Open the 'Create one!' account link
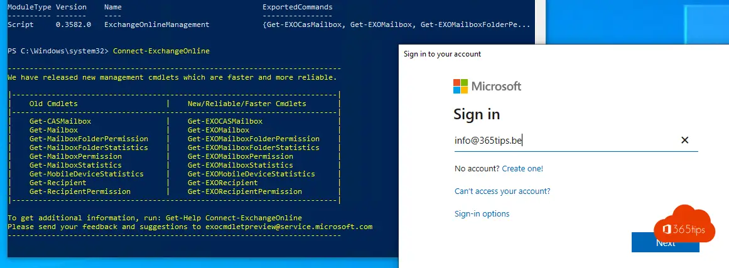This screenshot has height=268, width=729. [522, 169]
